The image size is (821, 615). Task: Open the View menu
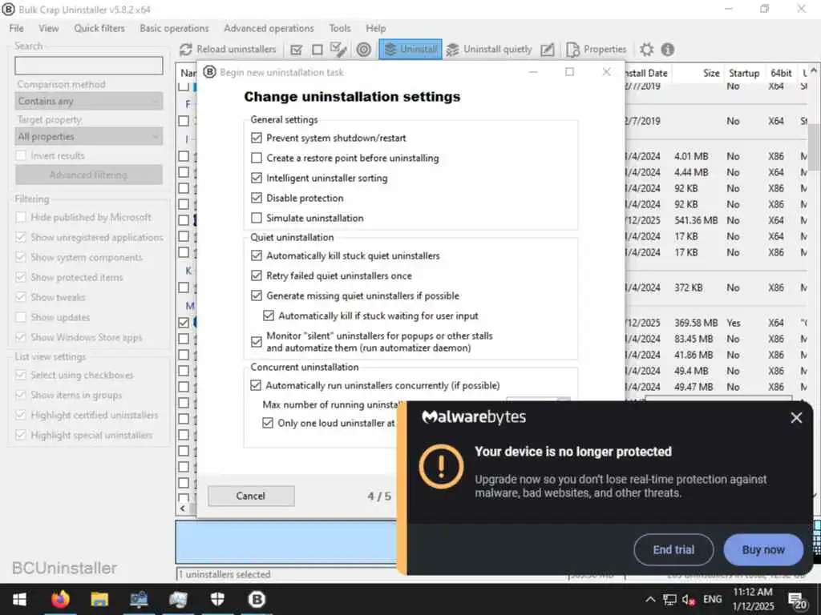49,28
